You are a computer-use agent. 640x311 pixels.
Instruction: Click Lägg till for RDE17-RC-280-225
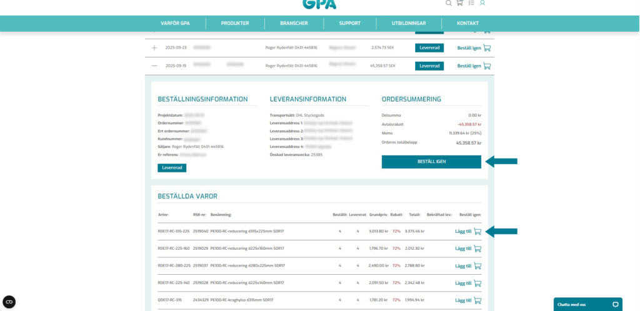[462, 266]
